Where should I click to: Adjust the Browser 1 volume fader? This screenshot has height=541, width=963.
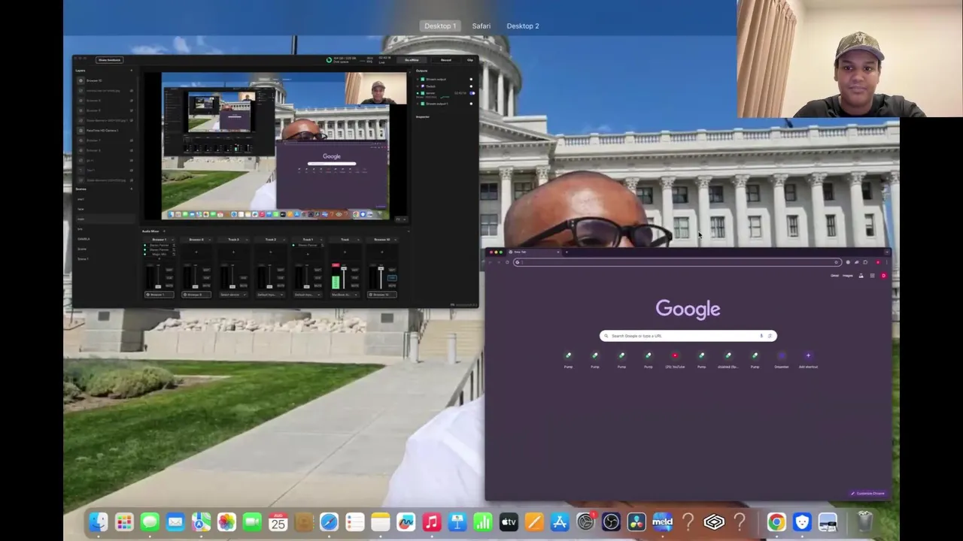[x=158, y=286]
